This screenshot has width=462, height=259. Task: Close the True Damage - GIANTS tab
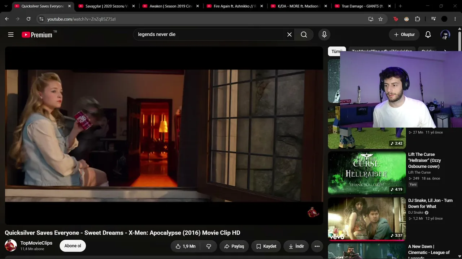coord(389,6)
